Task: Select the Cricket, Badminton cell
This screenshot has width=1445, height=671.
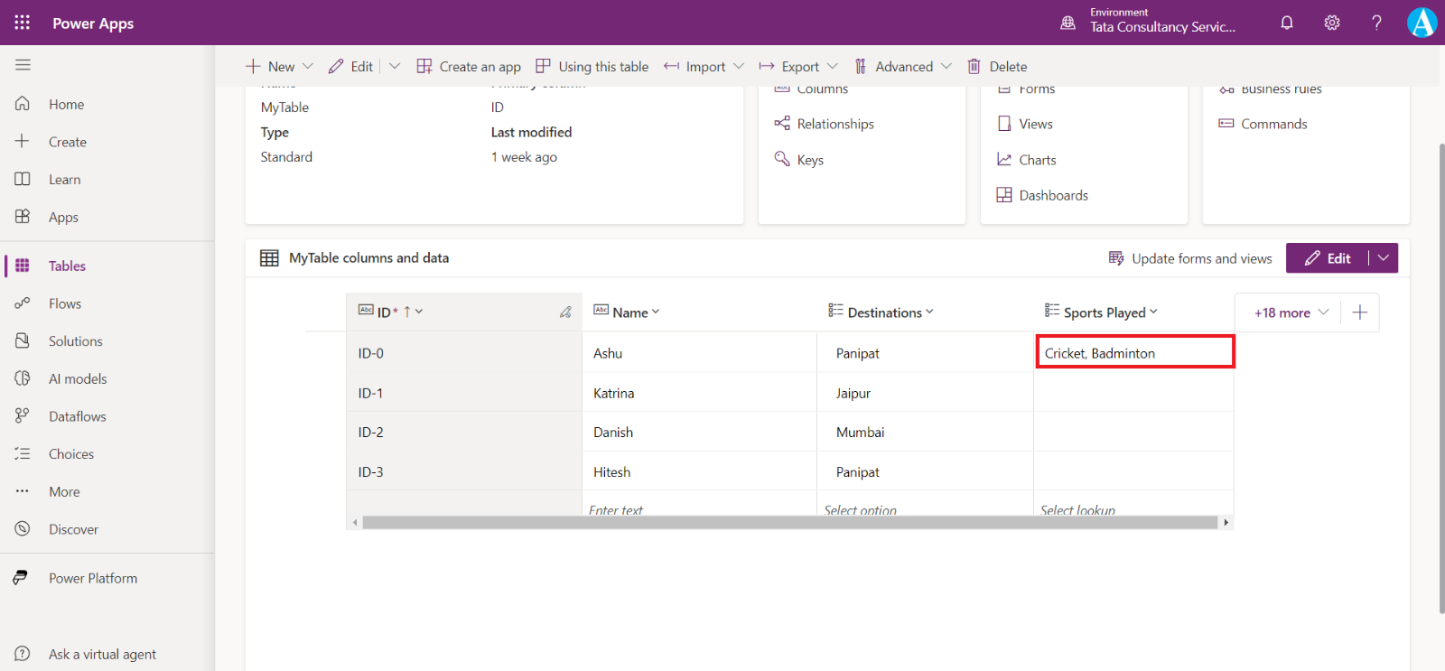Action: [1133, 353]
